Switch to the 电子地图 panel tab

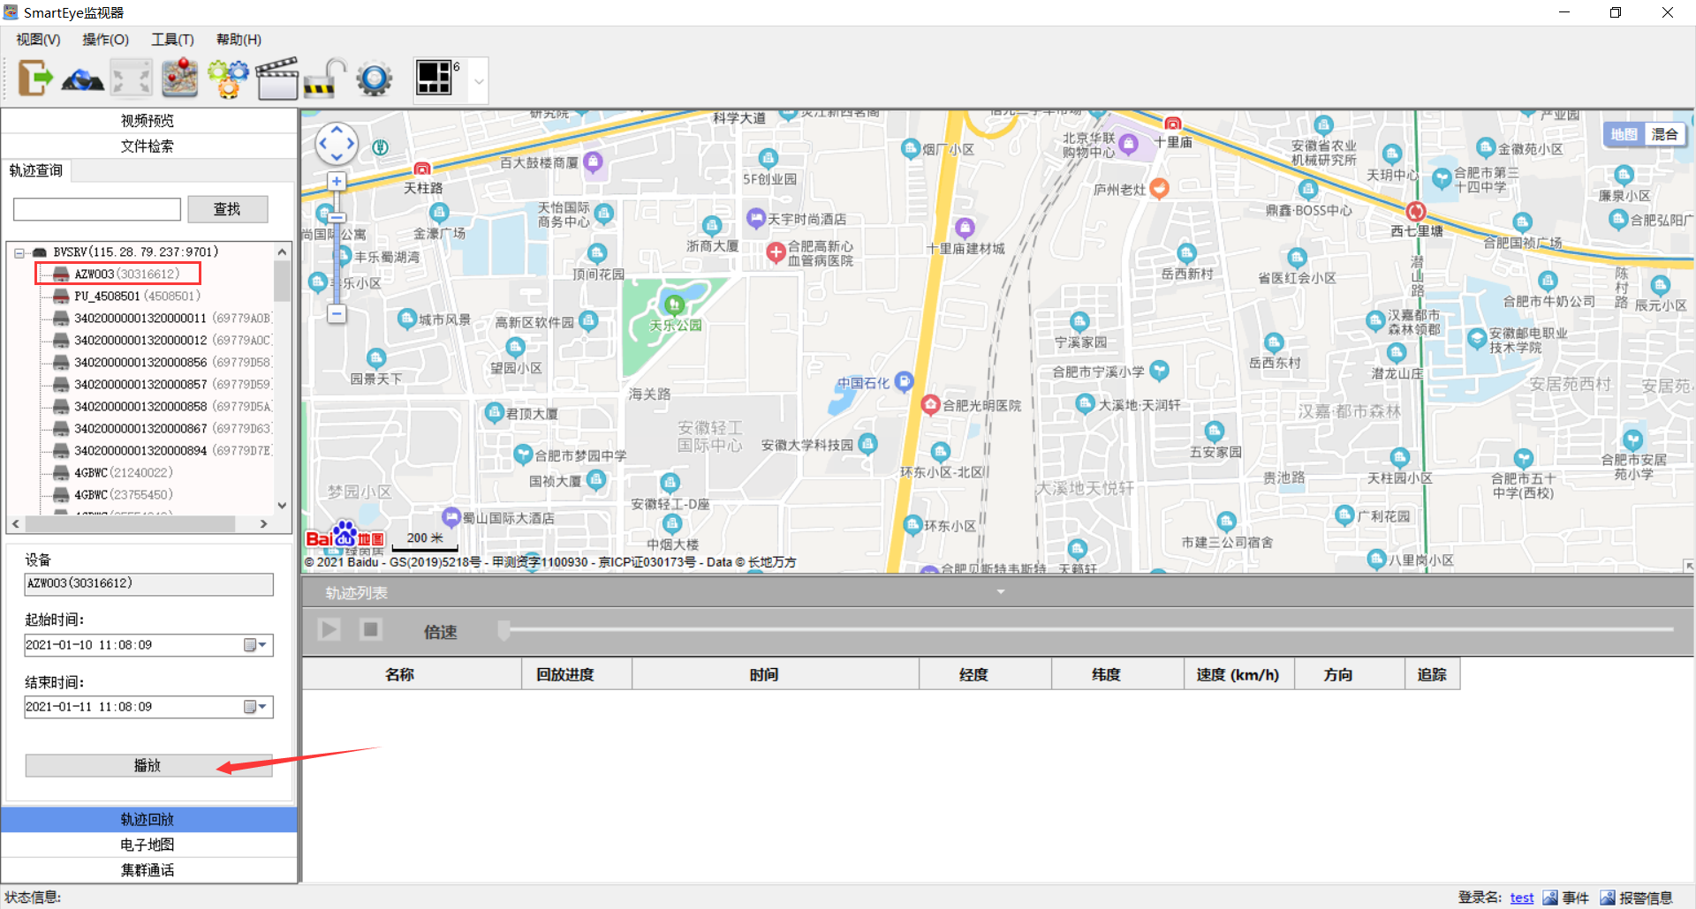148,845
